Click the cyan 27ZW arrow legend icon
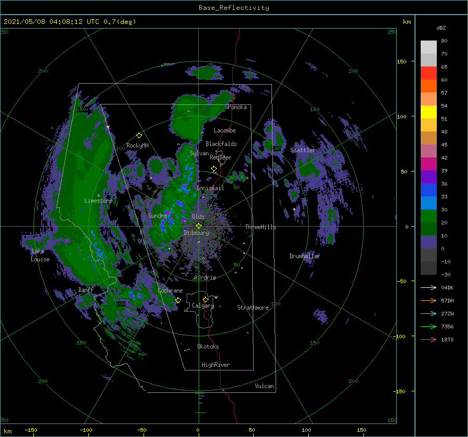 point(428,313)
